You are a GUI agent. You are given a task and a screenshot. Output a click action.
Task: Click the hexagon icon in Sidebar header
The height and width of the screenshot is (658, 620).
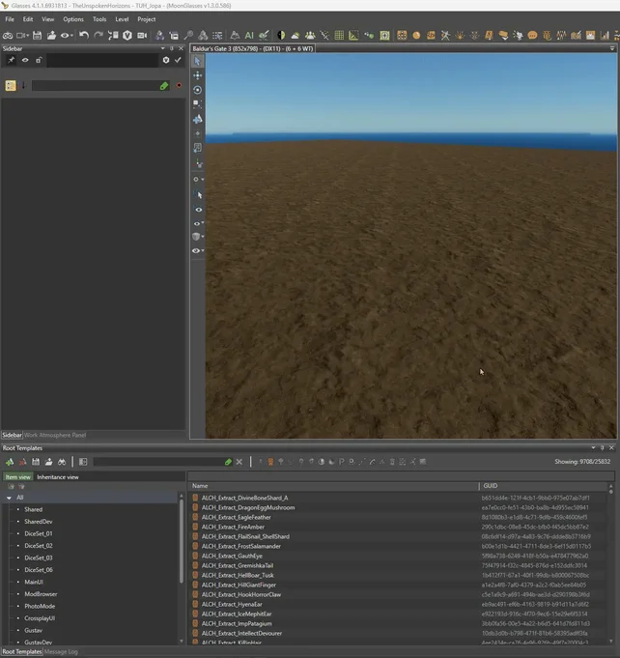click(166, 60)
